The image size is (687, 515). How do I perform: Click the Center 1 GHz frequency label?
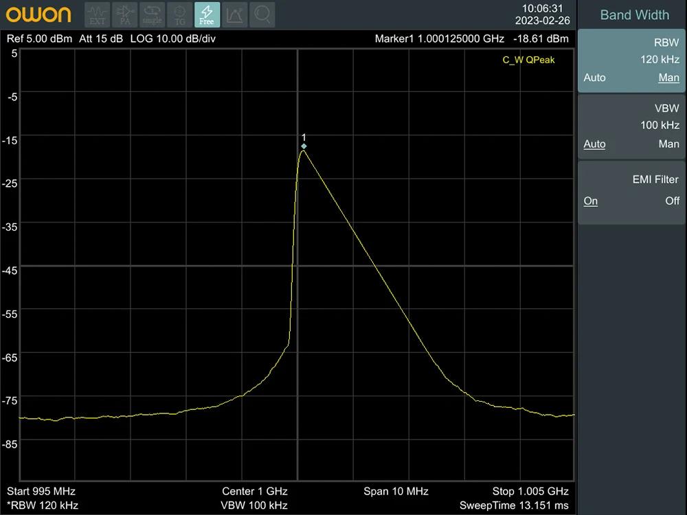(254, 492)
